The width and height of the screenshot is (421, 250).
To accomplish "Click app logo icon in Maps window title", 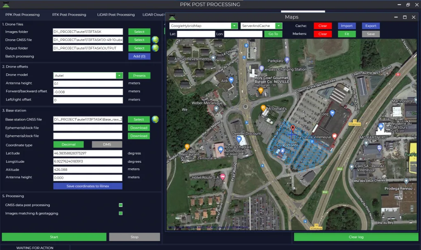I will coord(172,17).
